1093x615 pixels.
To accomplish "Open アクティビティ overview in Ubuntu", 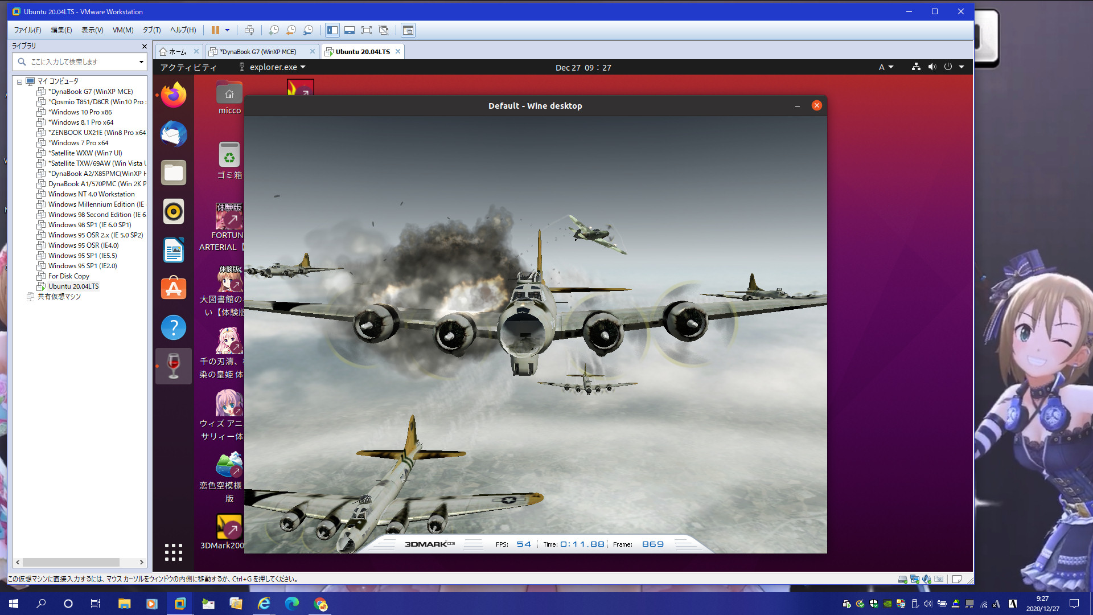I will click(188, 67).
